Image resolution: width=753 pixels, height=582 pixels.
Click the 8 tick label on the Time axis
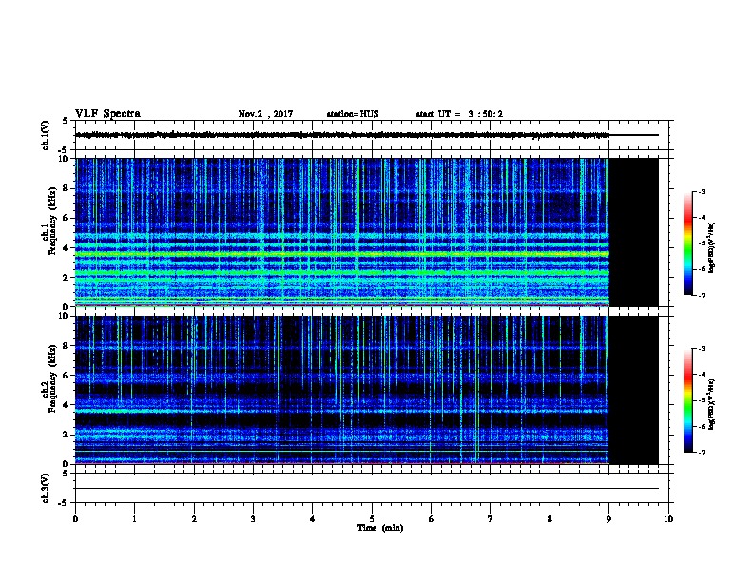(x=550, y=518)
